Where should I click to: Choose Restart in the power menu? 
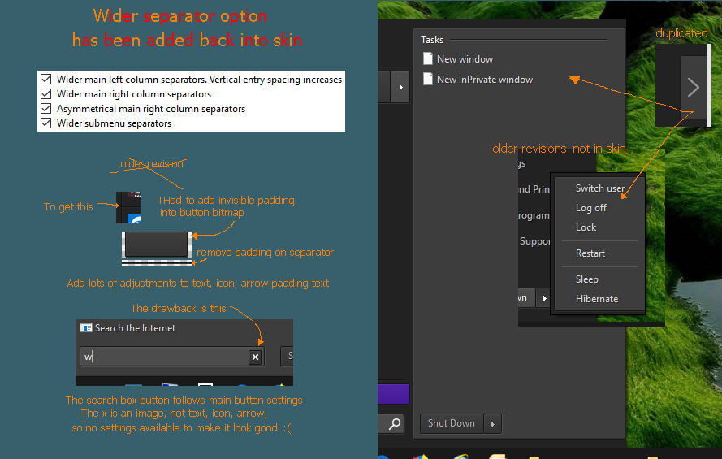[x=590, y=253]
